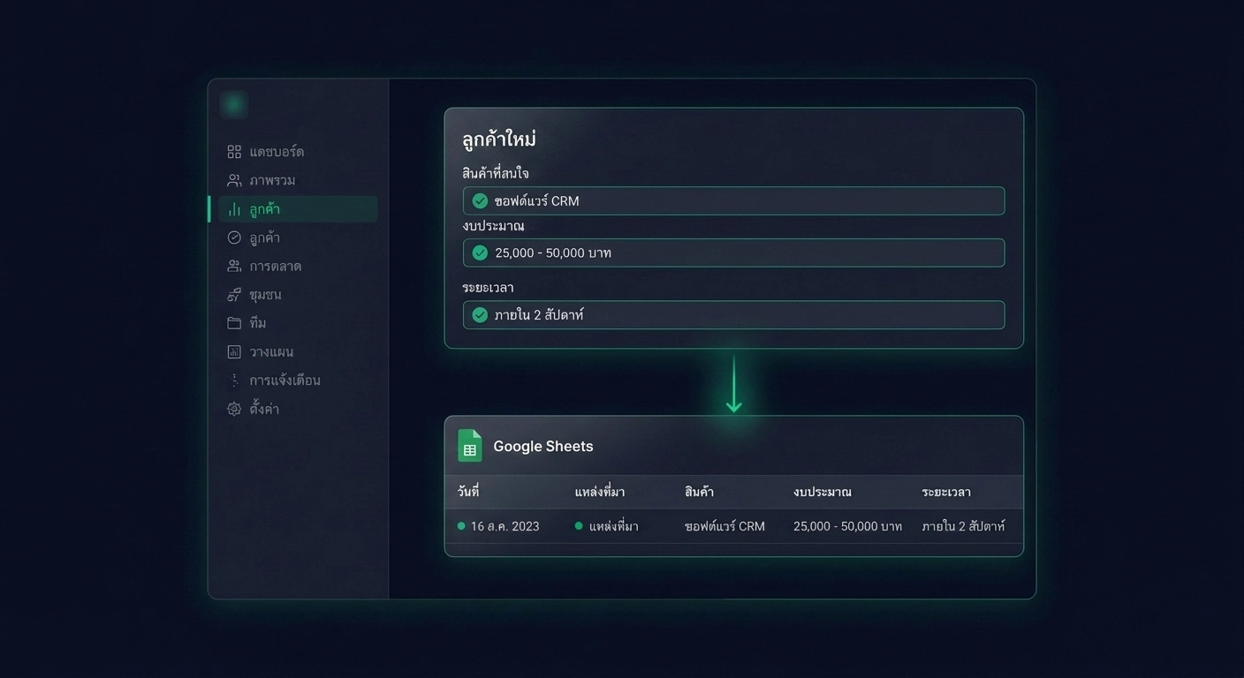This screenshot has width=1244, height=678.
Task: Click the วางแผน chart icon
Action: coord(234,351)
